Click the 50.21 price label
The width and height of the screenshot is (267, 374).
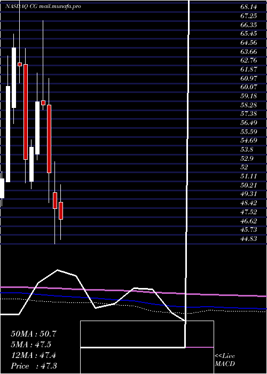point(249,185)
